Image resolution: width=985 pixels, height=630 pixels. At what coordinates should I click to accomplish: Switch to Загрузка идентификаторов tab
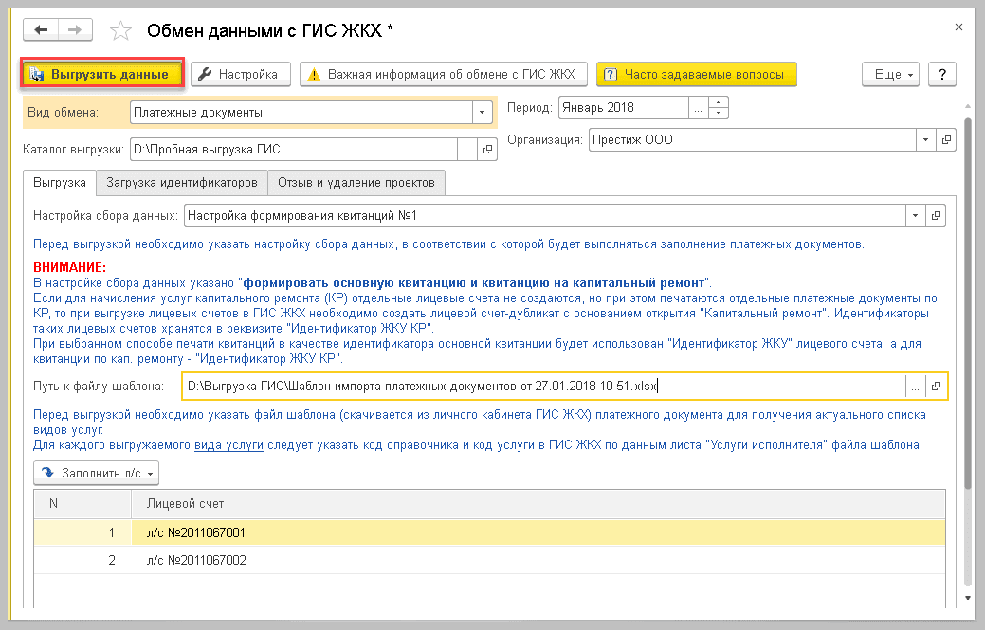point(181,181)
